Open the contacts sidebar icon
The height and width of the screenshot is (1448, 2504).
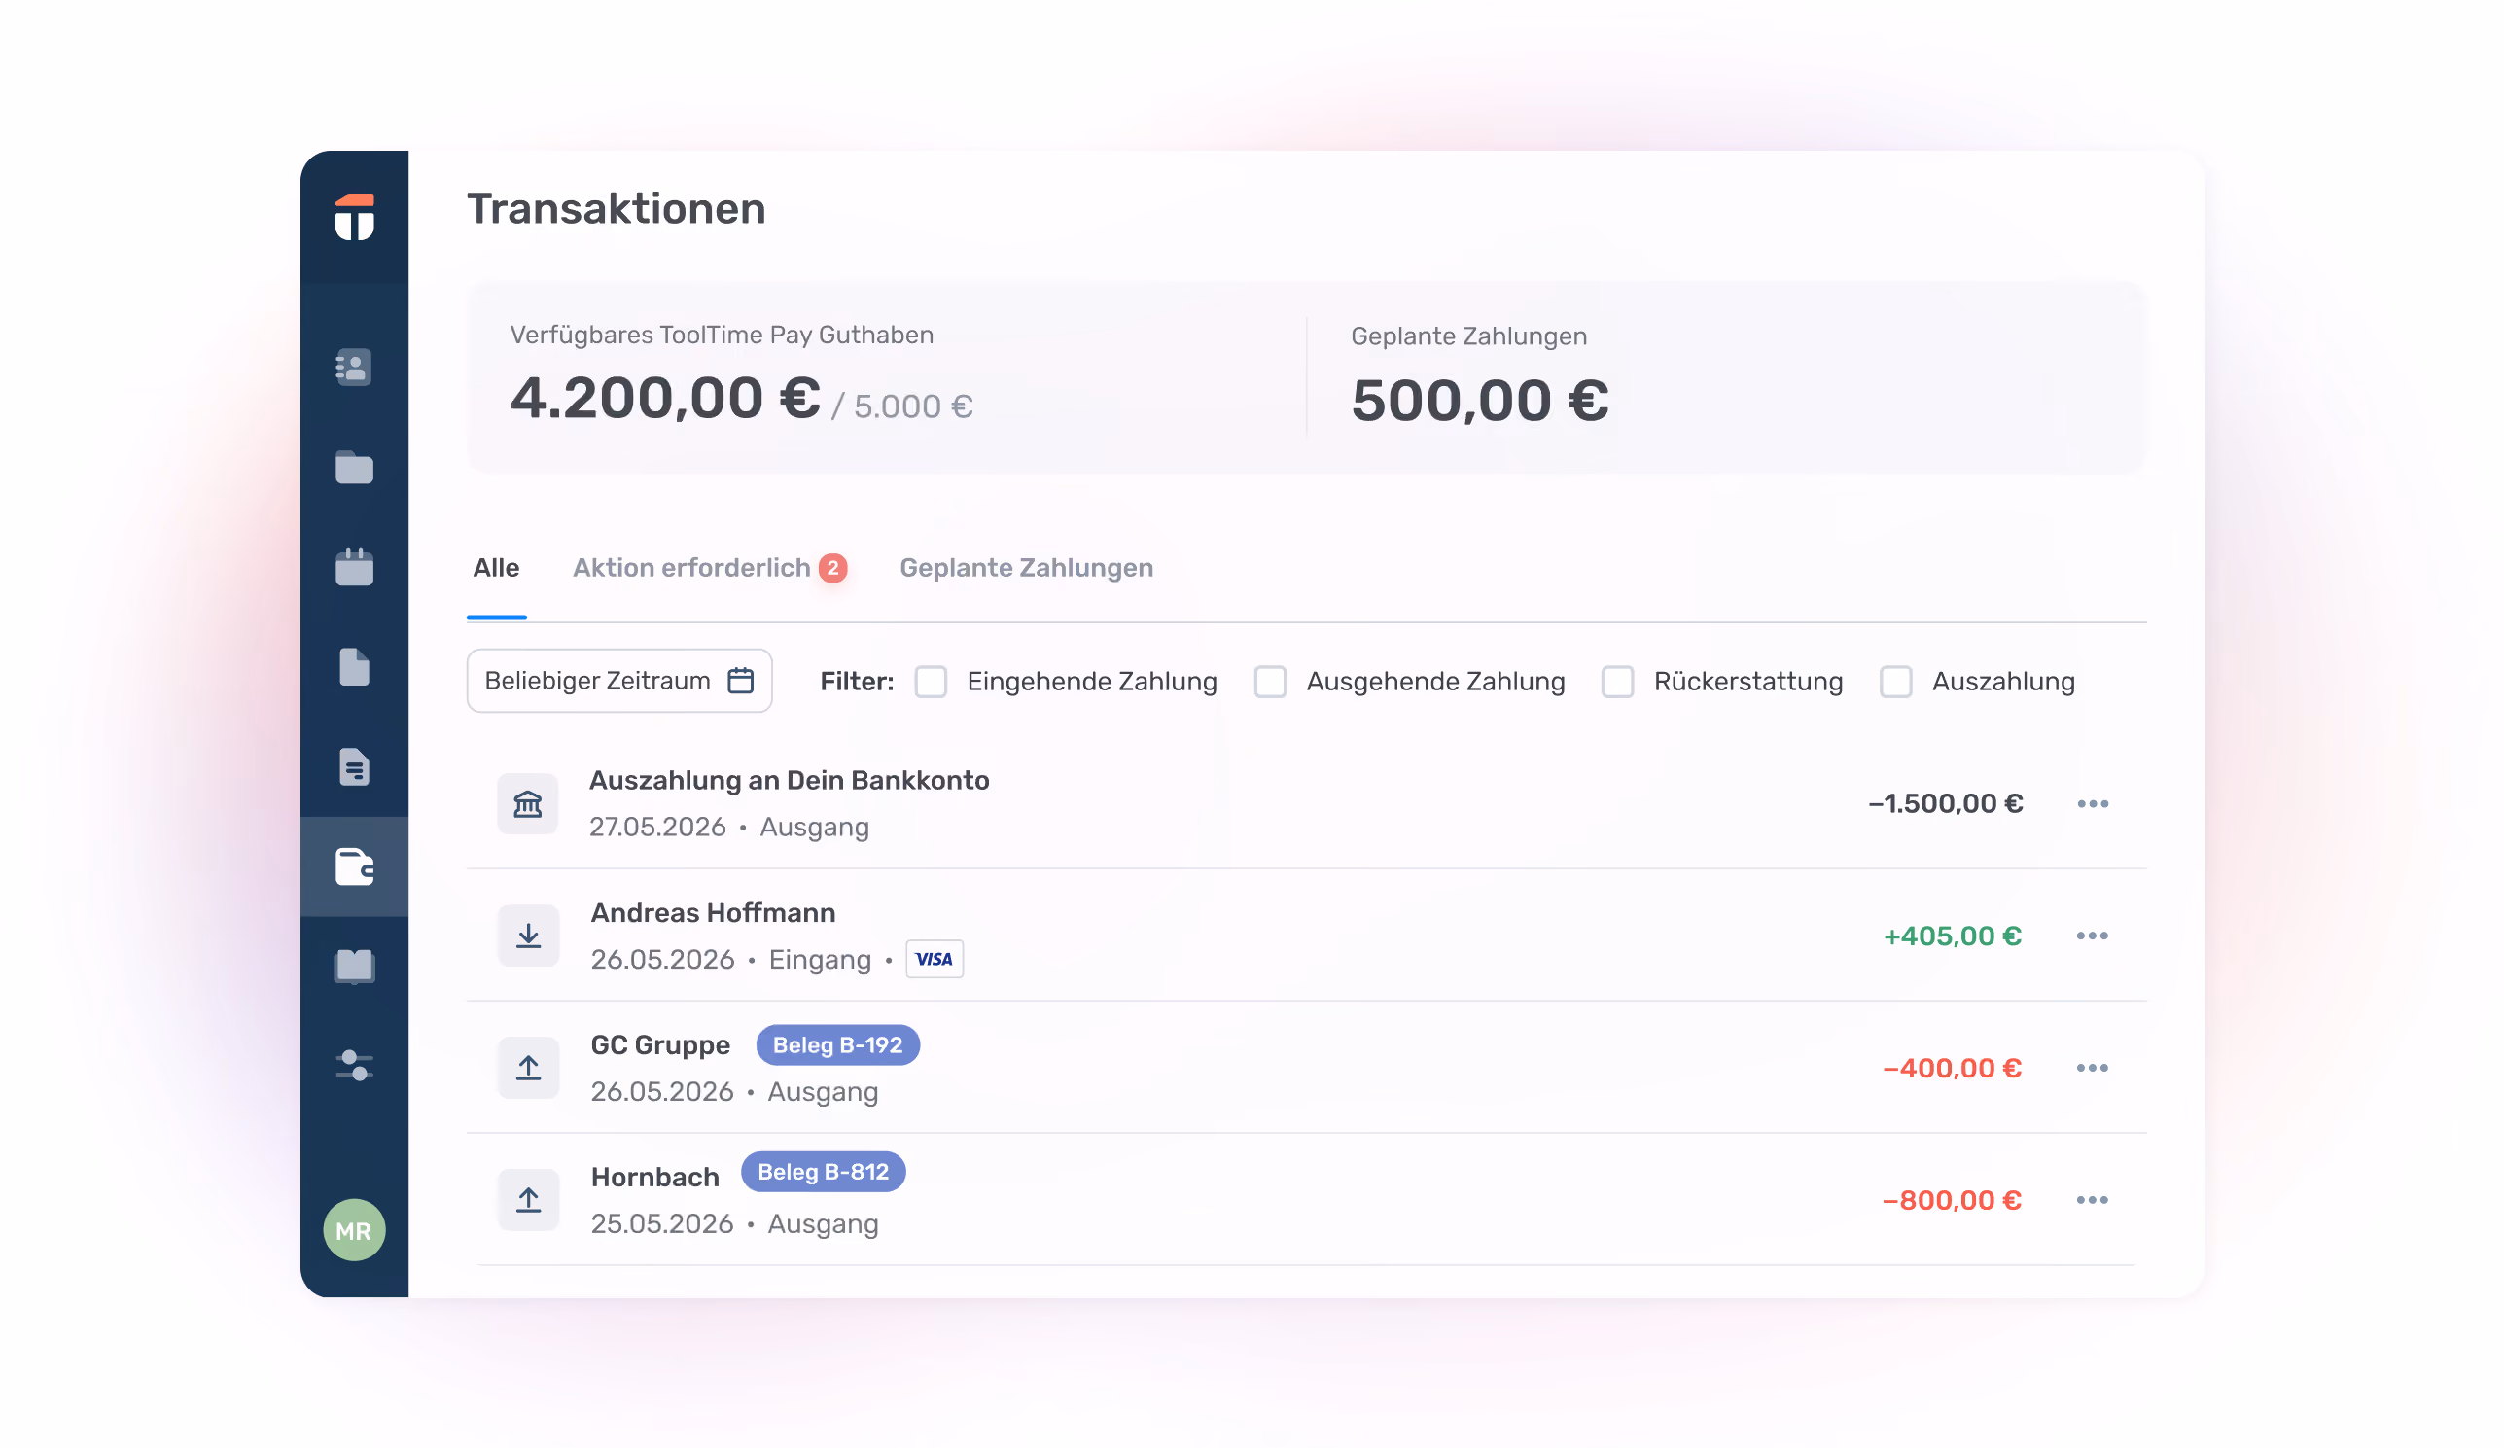[x=354, y=367]
